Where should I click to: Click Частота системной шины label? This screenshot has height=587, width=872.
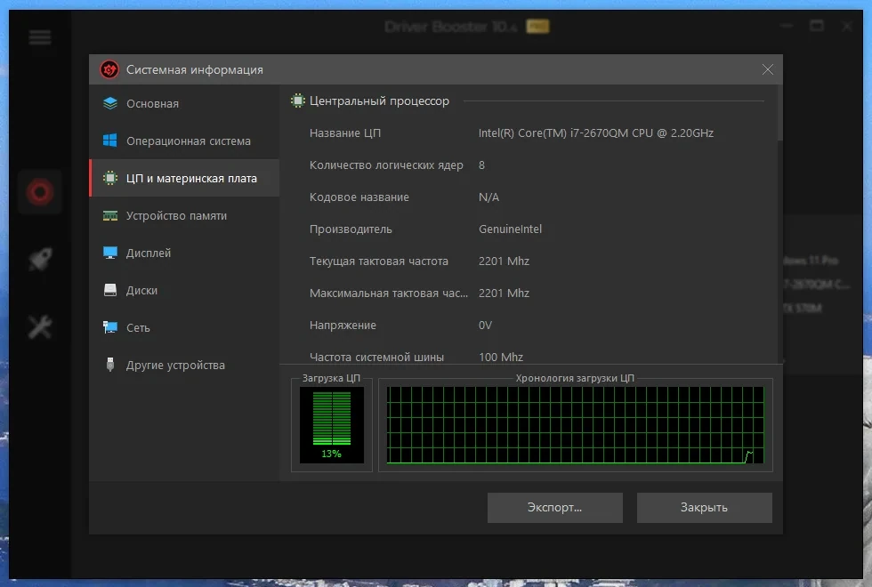pos(376,357)
